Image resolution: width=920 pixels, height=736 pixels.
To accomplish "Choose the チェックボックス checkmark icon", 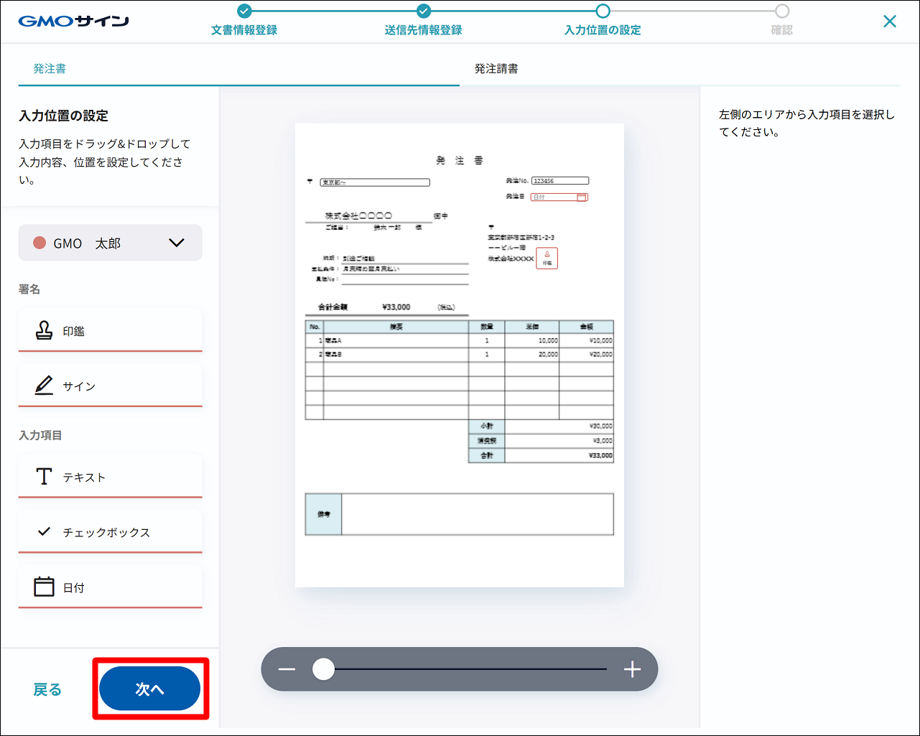I will point(45,532).
